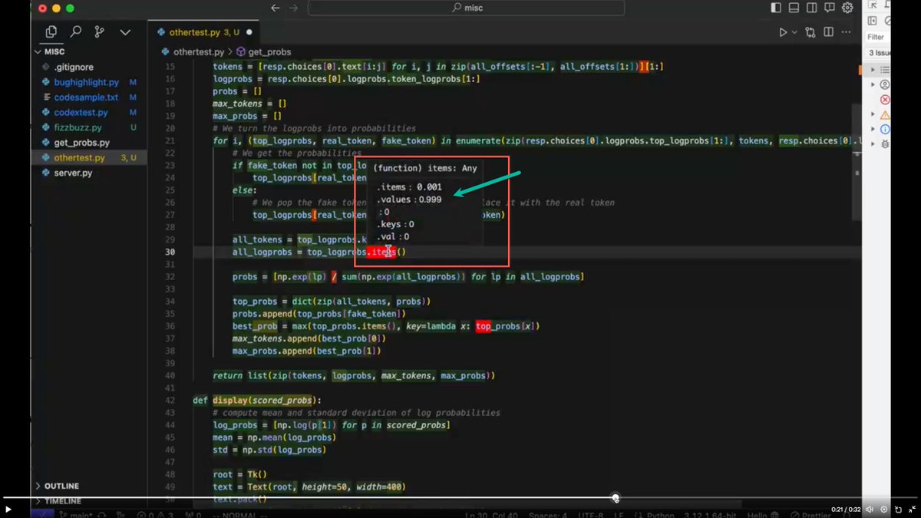Select the othertest.py editor tab
The image size is (921, 518).
204,32
